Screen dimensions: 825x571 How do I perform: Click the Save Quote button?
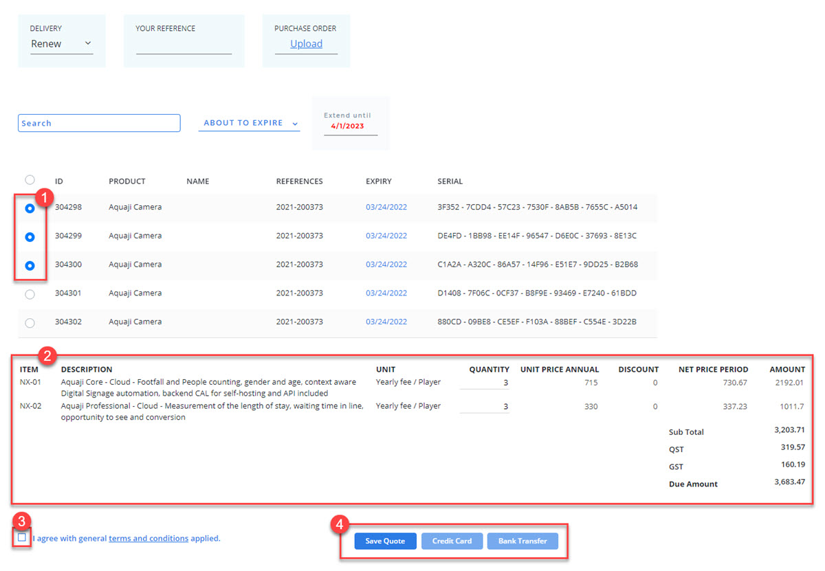tap(385, 541)
